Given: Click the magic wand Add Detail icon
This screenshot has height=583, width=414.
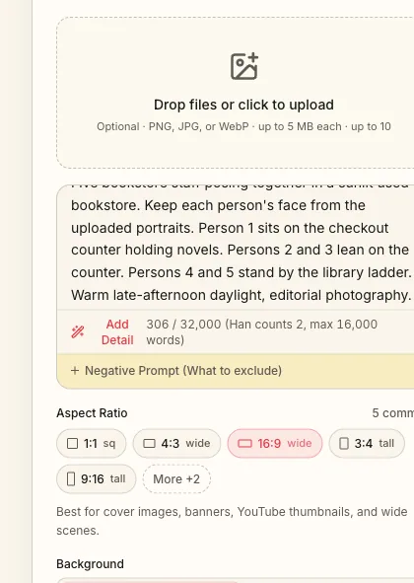Looking at the screenshot, I should (78, 331).
